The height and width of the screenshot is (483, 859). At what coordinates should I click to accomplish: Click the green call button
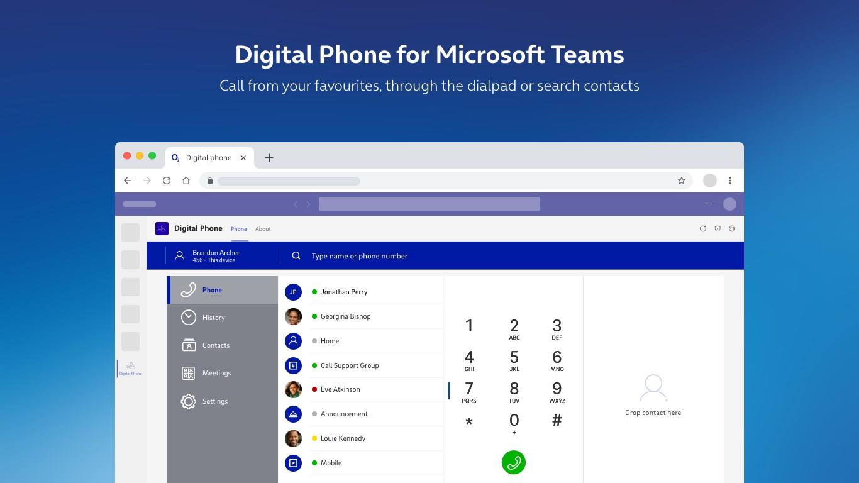pyautogui.click(x=514, y=462)
